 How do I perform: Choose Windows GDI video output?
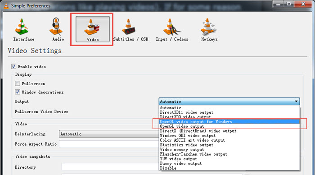tap(229, 135)
